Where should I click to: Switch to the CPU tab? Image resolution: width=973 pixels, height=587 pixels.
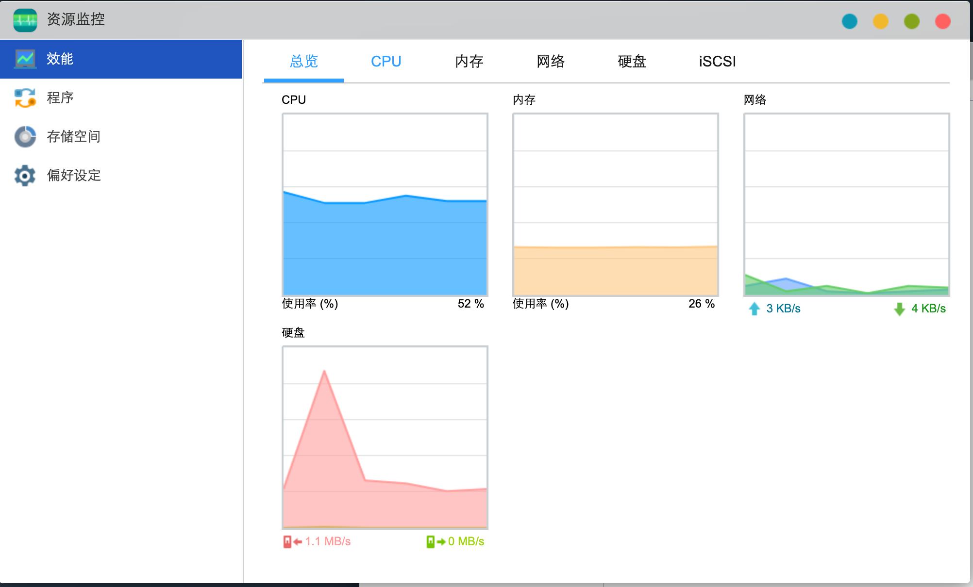tap(386, 62)
